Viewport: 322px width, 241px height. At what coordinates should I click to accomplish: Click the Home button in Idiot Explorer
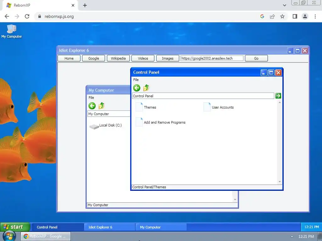69,58
